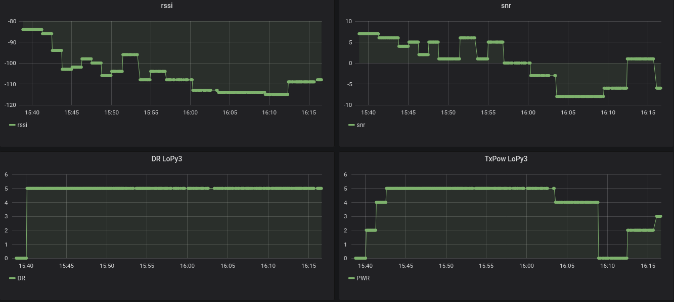Click the rssi segment at -96 after 15:50

tap(130, 54)
